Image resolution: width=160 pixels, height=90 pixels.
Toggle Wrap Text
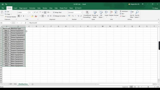click(x=57, y=12)
